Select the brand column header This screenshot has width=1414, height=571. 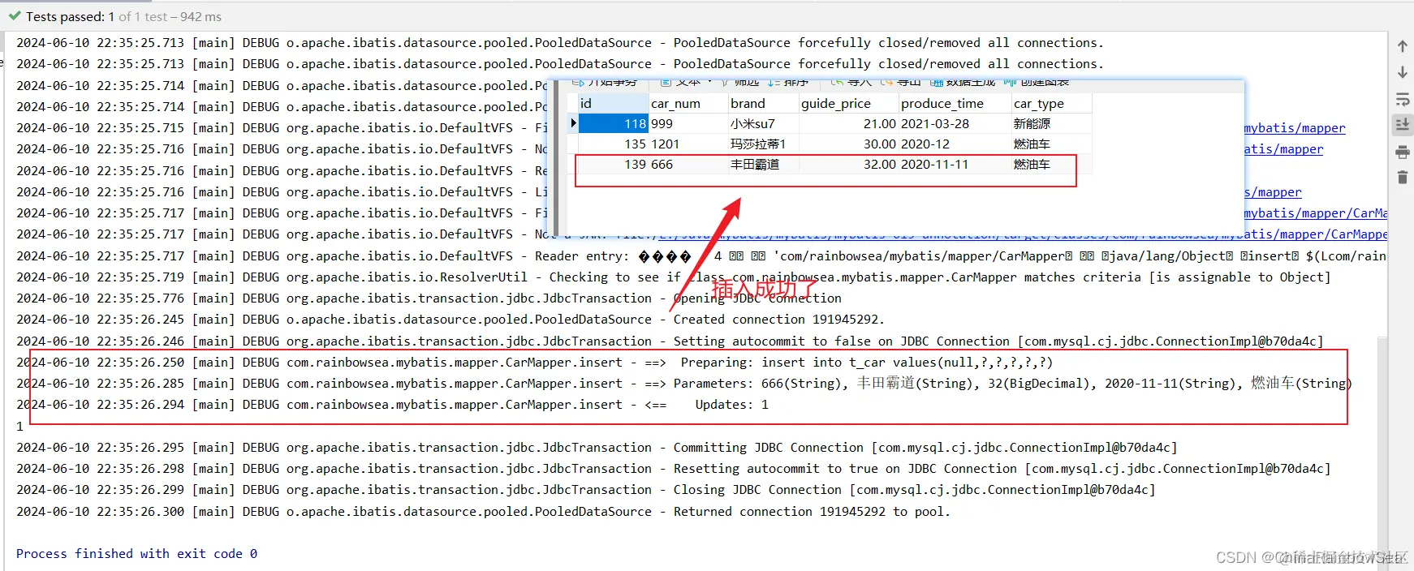763,103
